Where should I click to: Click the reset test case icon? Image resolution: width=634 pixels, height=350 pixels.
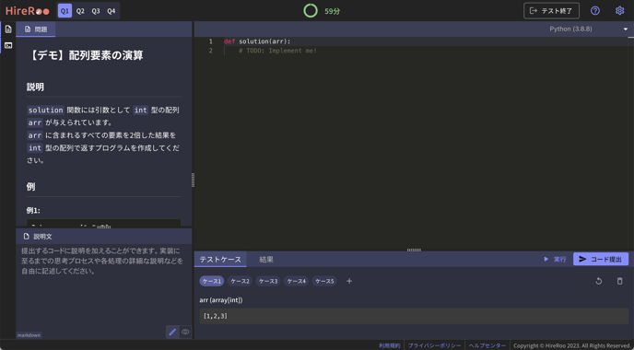click(599, 281)
